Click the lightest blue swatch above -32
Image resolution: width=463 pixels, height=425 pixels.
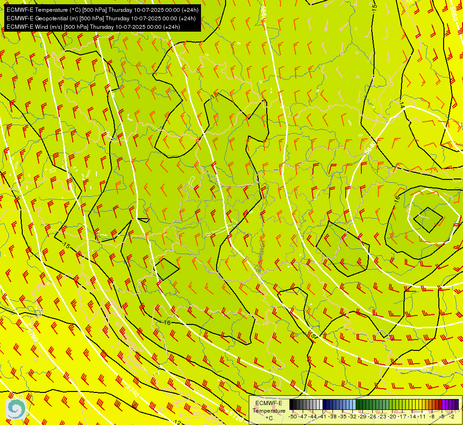coord(354,404)
